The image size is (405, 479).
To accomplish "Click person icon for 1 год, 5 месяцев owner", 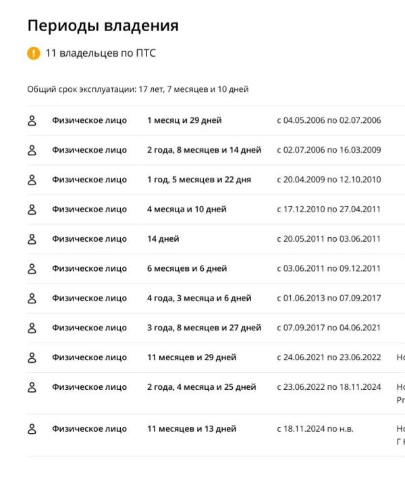I will 31,180.
